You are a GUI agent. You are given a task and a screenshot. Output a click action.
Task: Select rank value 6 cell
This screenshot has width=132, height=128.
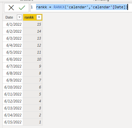click(x=33, y=87)
